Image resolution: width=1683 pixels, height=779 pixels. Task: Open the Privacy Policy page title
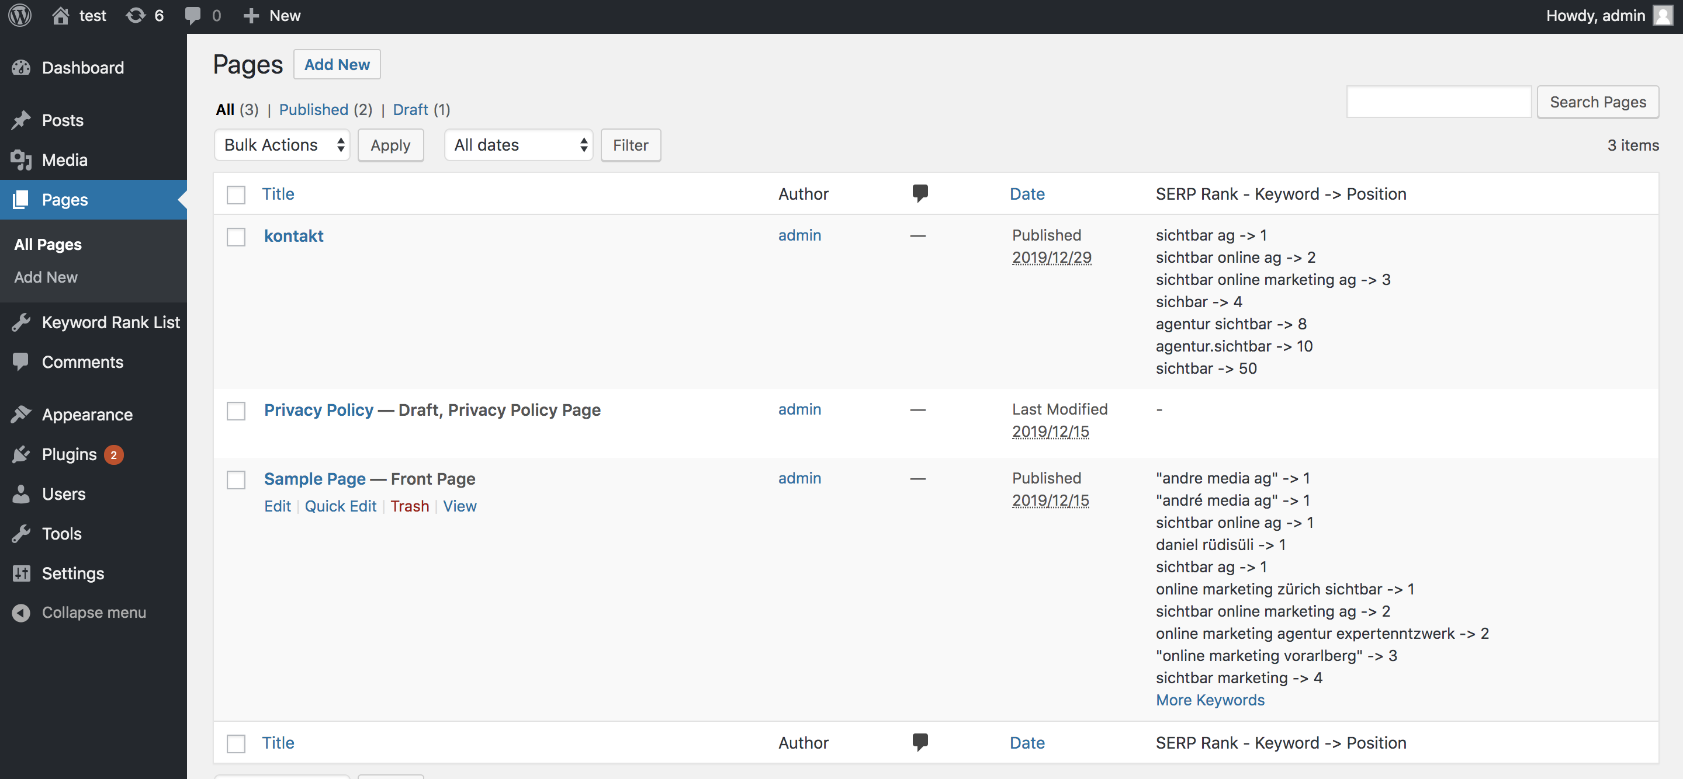click(x=318, y=410)
